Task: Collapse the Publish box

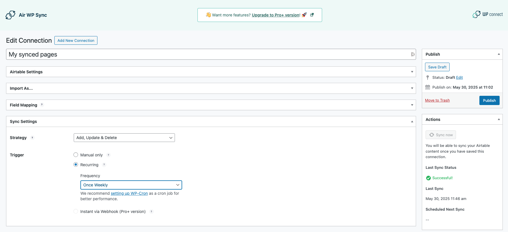Action: [x=499, y=54]
